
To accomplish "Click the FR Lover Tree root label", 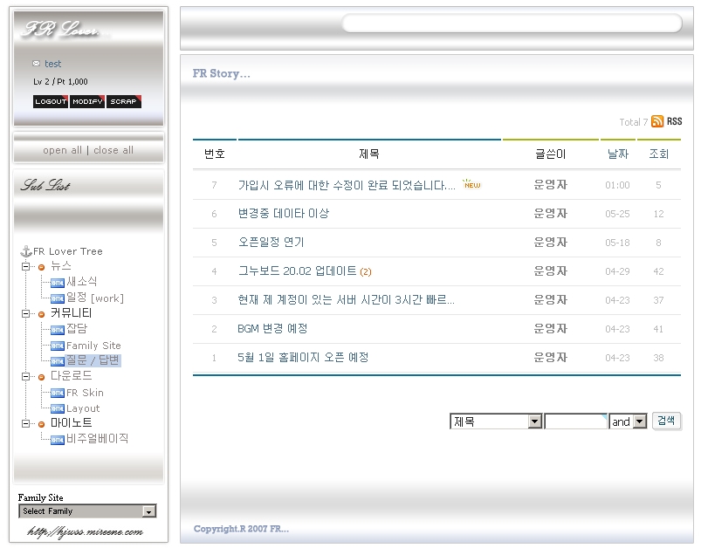I will (x=68, y=251).
